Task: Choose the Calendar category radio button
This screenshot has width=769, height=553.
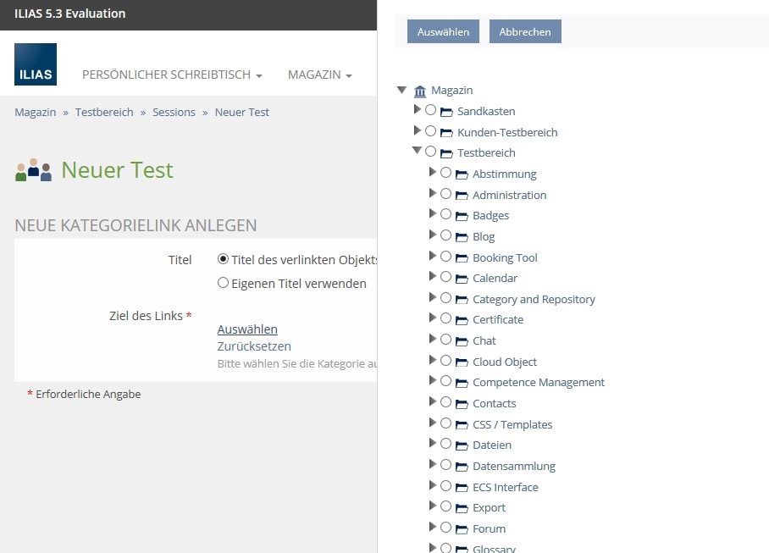Action: click(446, 277)
